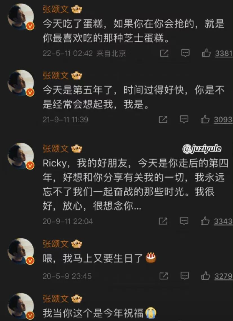Share the Ricky post from 20-9-11
The height and width of the screenshot is (321, 233).
[x=163, y=221]
